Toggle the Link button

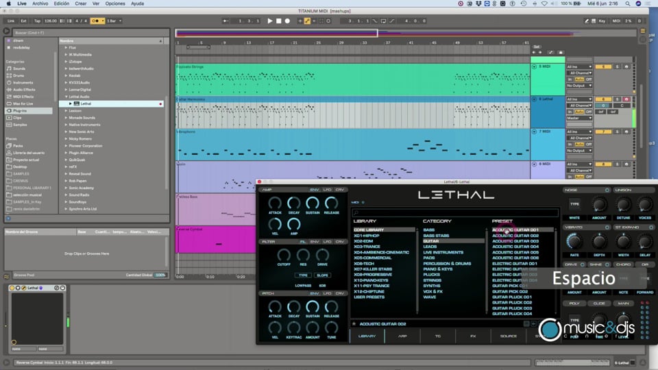[11, 21]
